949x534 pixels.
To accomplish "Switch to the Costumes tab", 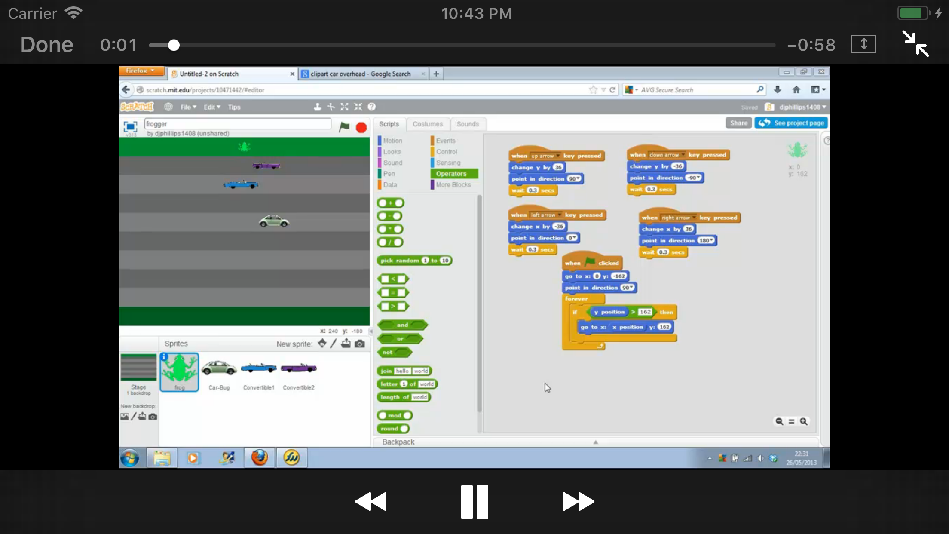I will point(427,124).
